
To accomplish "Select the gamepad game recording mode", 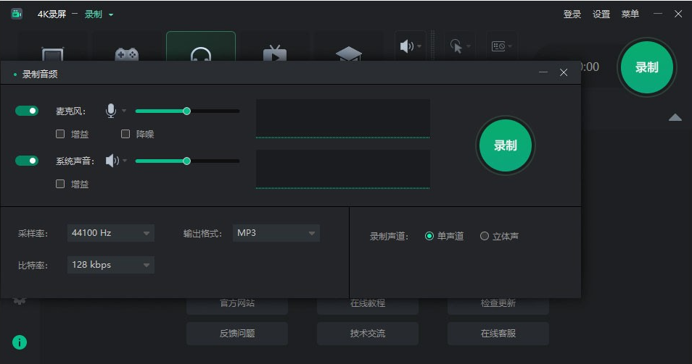I will 127,54.
